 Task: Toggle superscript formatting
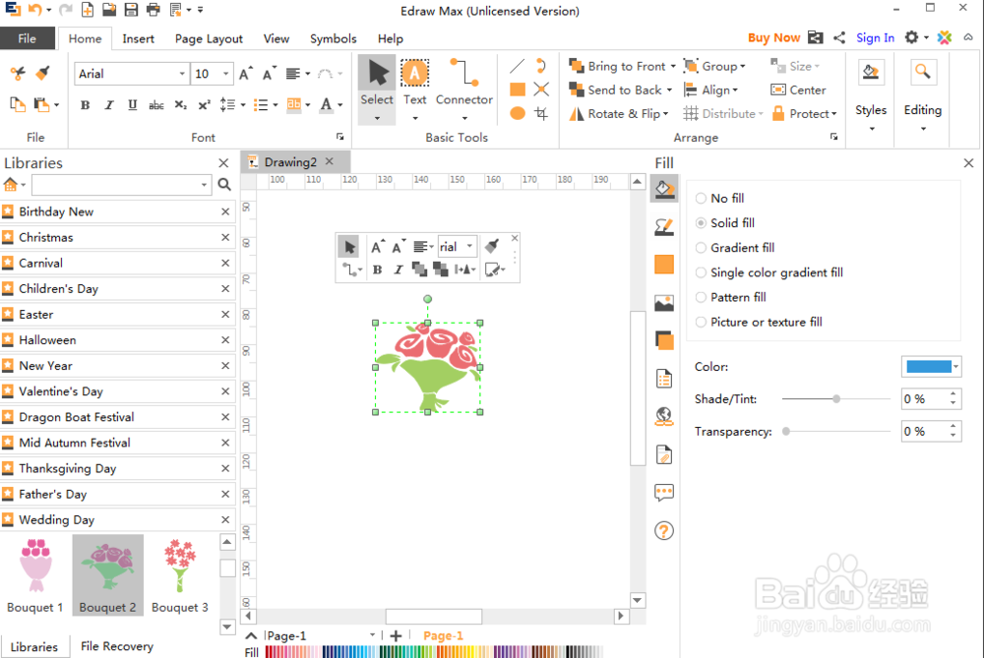point(204,105)
